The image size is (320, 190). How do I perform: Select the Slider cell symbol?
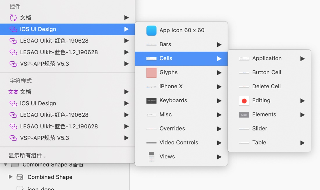(x=259, y=128)
